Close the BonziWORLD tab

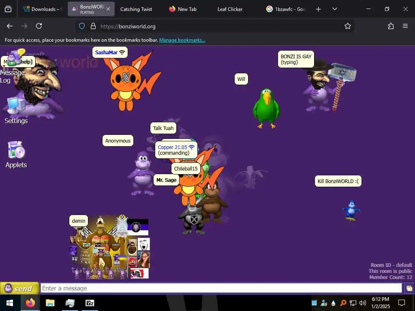108,9
